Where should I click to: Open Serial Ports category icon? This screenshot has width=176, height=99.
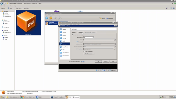tap(61, 47)
